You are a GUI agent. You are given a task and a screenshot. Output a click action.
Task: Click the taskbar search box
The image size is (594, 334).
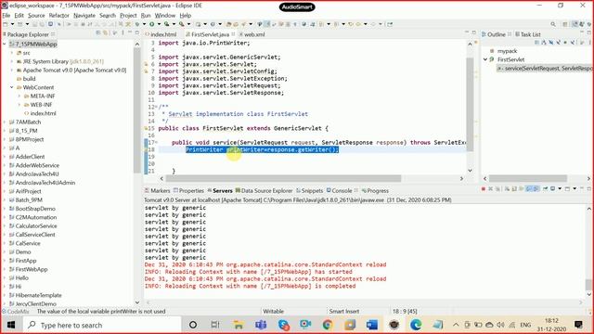101,325
